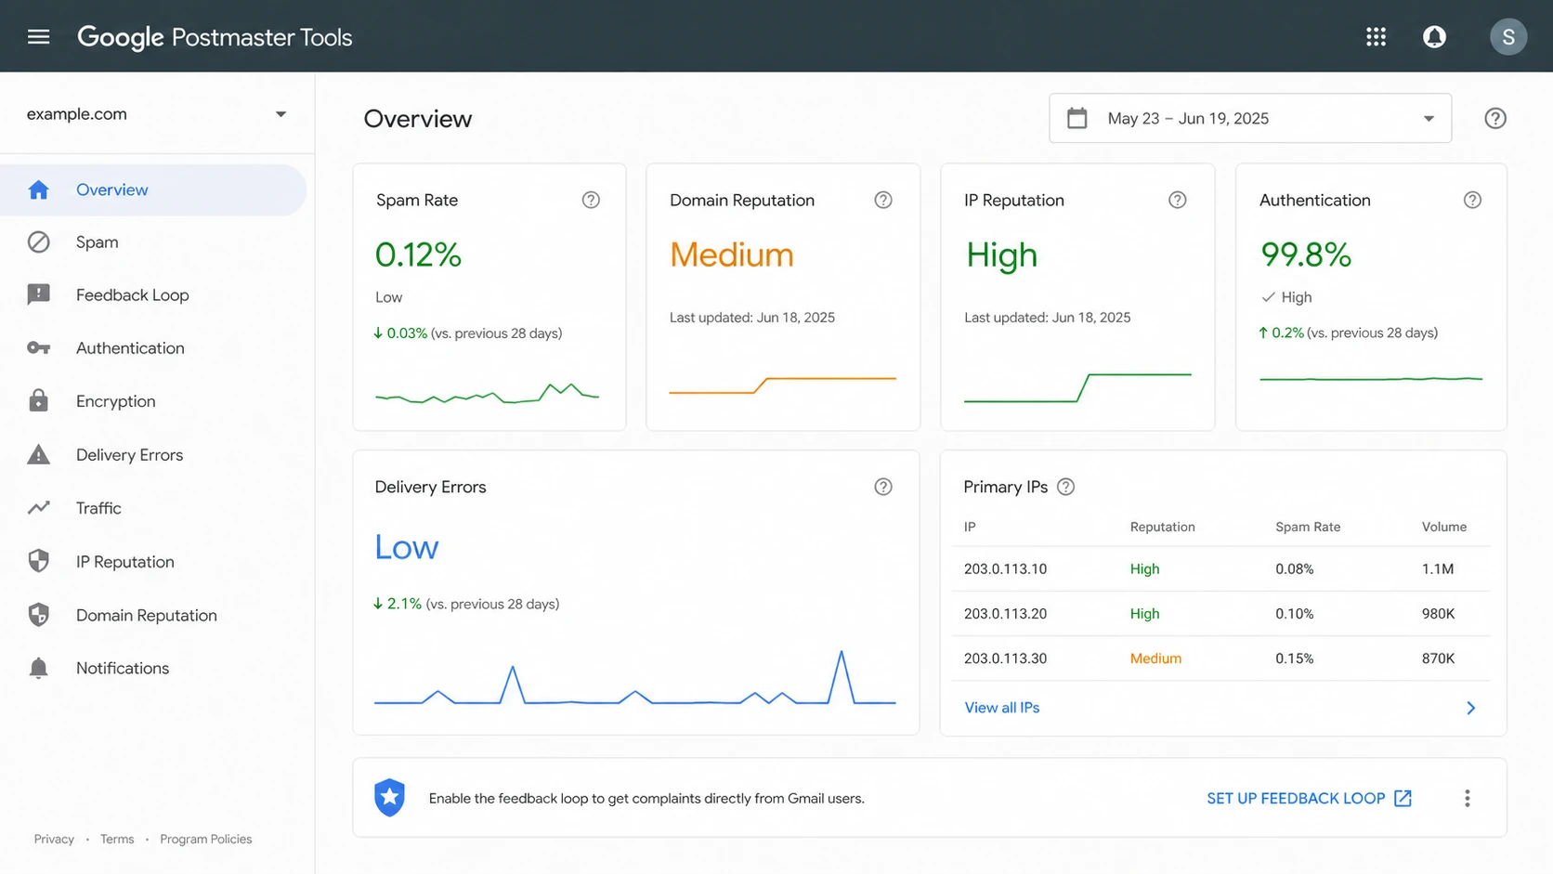Expand the example.com domain selector
The width and height of the screenshot is (1553, 874).
point(157,114)
